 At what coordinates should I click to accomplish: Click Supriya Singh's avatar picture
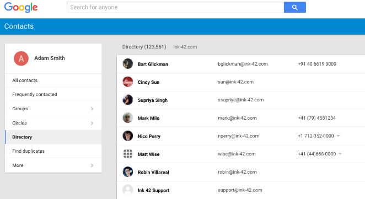tap(128, 100)
